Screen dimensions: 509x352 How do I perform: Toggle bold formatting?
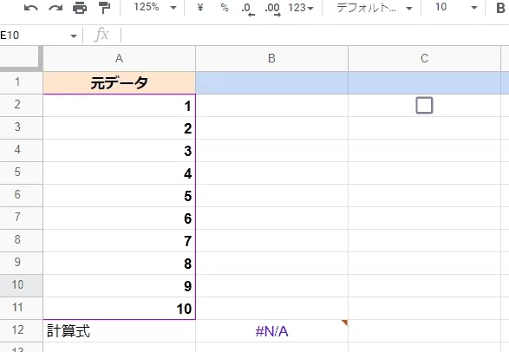tap(500, 8)
